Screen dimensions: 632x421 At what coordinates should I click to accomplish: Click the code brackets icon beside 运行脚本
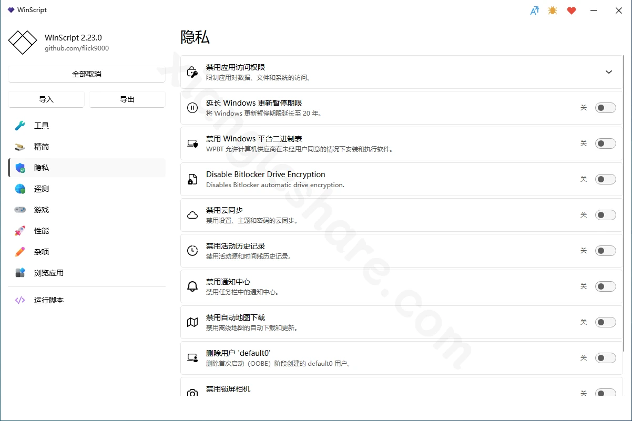[x=20, y=300]
